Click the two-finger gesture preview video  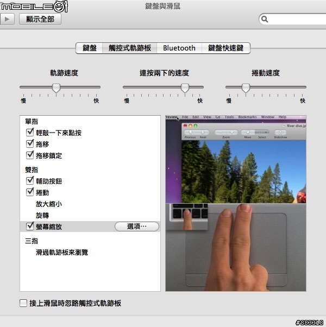236,203
